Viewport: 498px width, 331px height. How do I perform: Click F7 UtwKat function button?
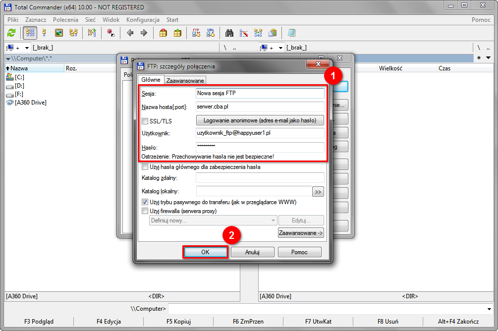pyautogui.click(x=318, y=322)
